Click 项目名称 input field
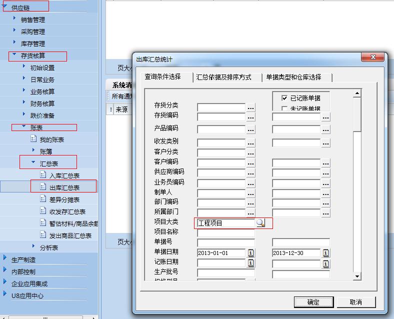Viewport: 394px width, 319px height. [x=226, y=233]
